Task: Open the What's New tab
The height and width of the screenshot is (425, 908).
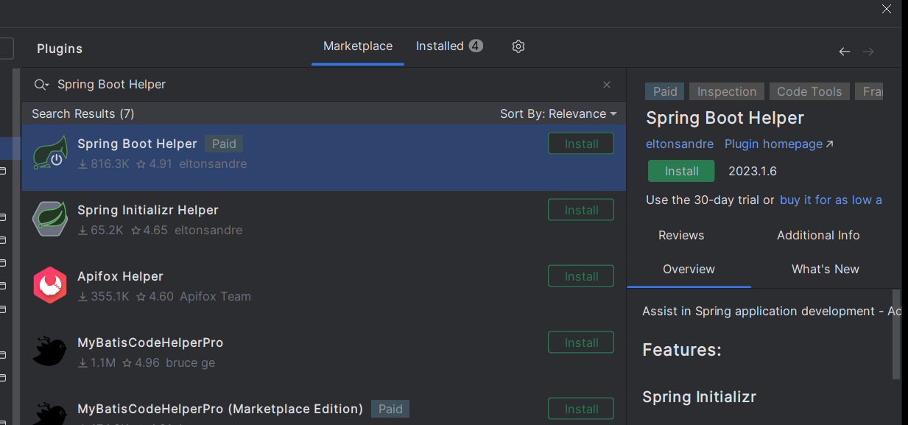Action: point(826,270)
